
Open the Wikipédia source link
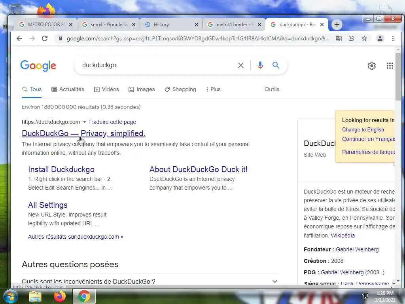(x=343, y=236)
